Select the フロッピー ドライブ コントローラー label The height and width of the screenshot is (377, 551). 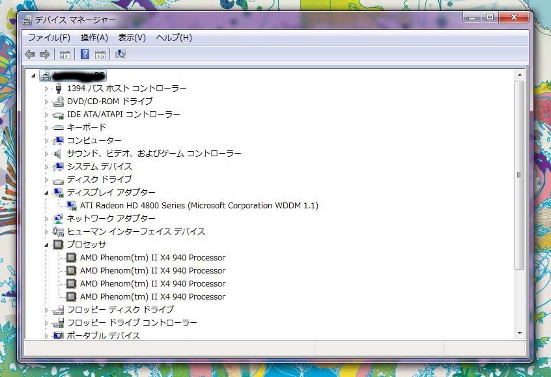[132, 322]
